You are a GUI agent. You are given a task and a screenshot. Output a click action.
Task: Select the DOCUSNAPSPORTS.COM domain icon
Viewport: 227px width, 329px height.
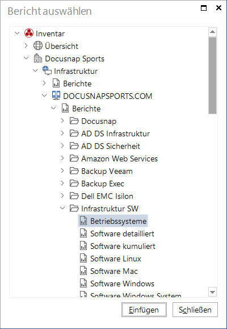[56, 95]
